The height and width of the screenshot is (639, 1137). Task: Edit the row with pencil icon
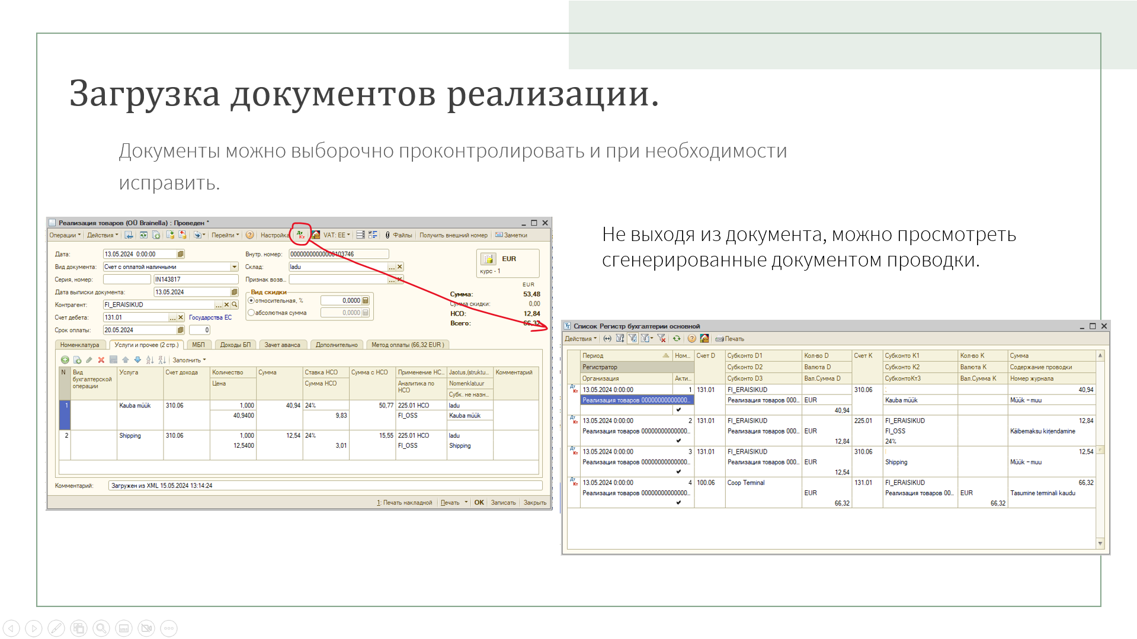click(89, 360)
